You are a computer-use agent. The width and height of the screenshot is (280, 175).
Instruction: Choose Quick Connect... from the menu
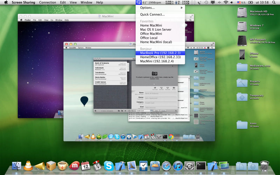click(x=160, y=14)
